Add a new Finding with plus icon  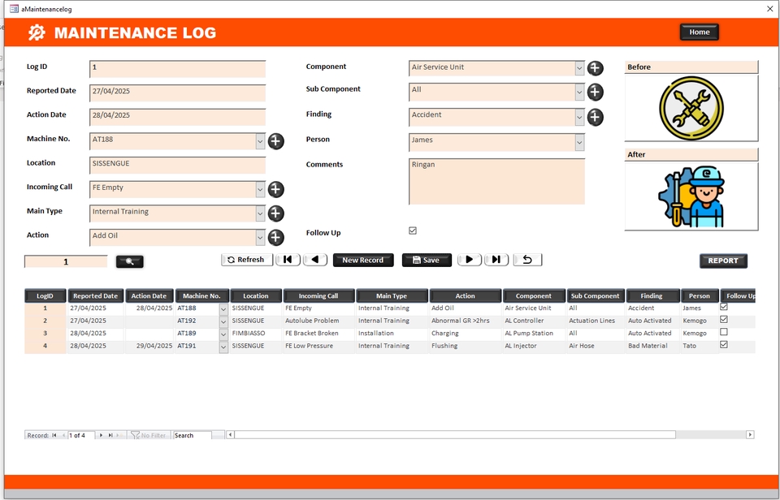click(x=595, y=118)
